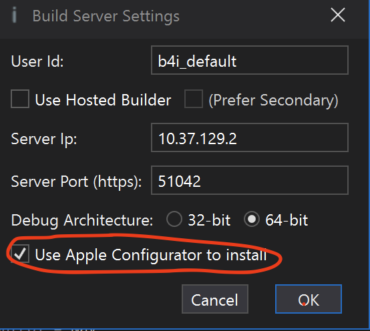Click the 'Server Port (https):' label
The height and width of the screenshot is (331, 370).
coord(76,182)
